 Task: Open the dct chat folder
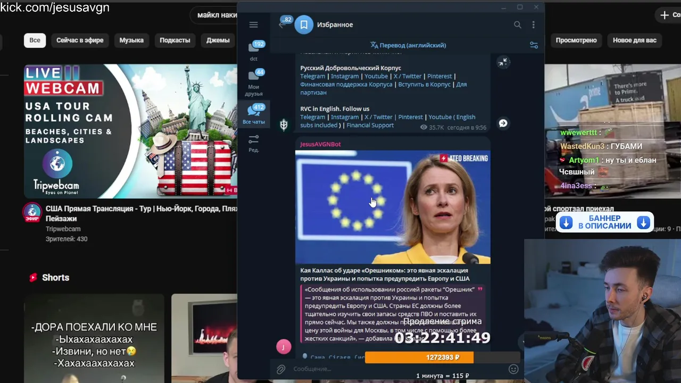(x=254, y=51)
